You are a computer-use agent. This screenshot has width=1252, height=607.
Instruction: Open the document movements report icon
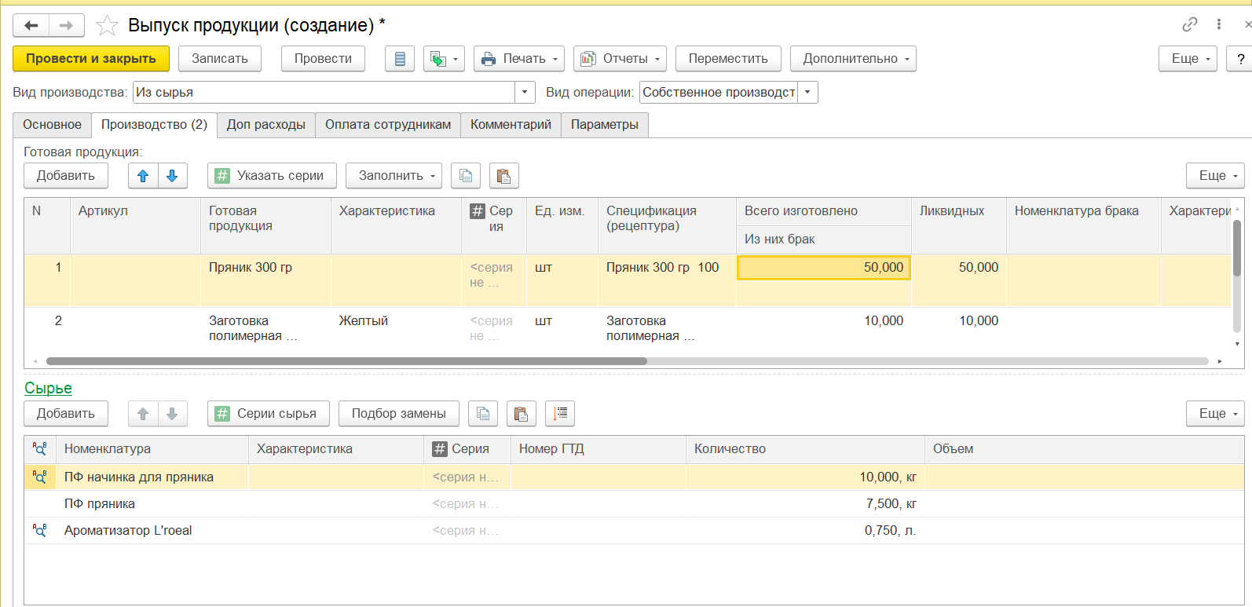point(400,59)
